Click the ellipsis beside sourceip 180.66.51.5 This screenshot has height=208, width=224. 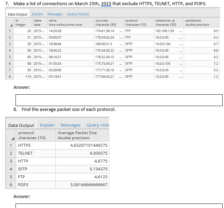point(121,44)
